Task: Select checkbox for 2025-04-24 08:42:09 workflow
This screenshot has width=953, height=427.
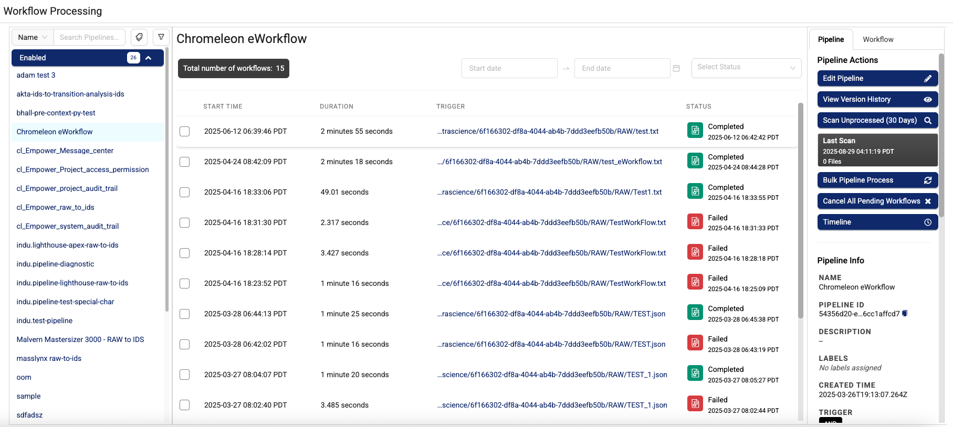Action: pos(185,162)
